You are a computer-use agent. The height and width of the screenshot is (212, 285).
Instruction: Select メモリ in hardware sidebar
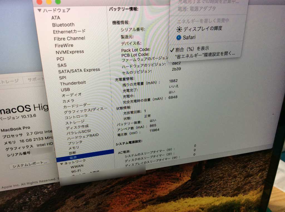coord(73,148)
